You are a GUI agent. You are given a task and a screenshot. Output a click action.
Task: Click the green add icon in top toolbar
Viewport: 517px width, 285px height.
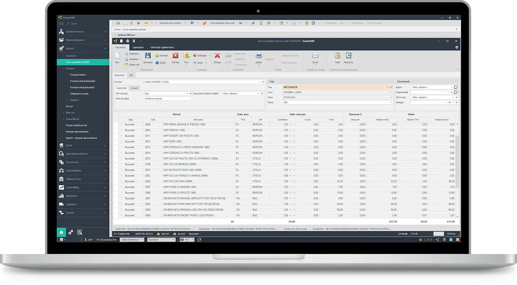click(x=118, y=23)
